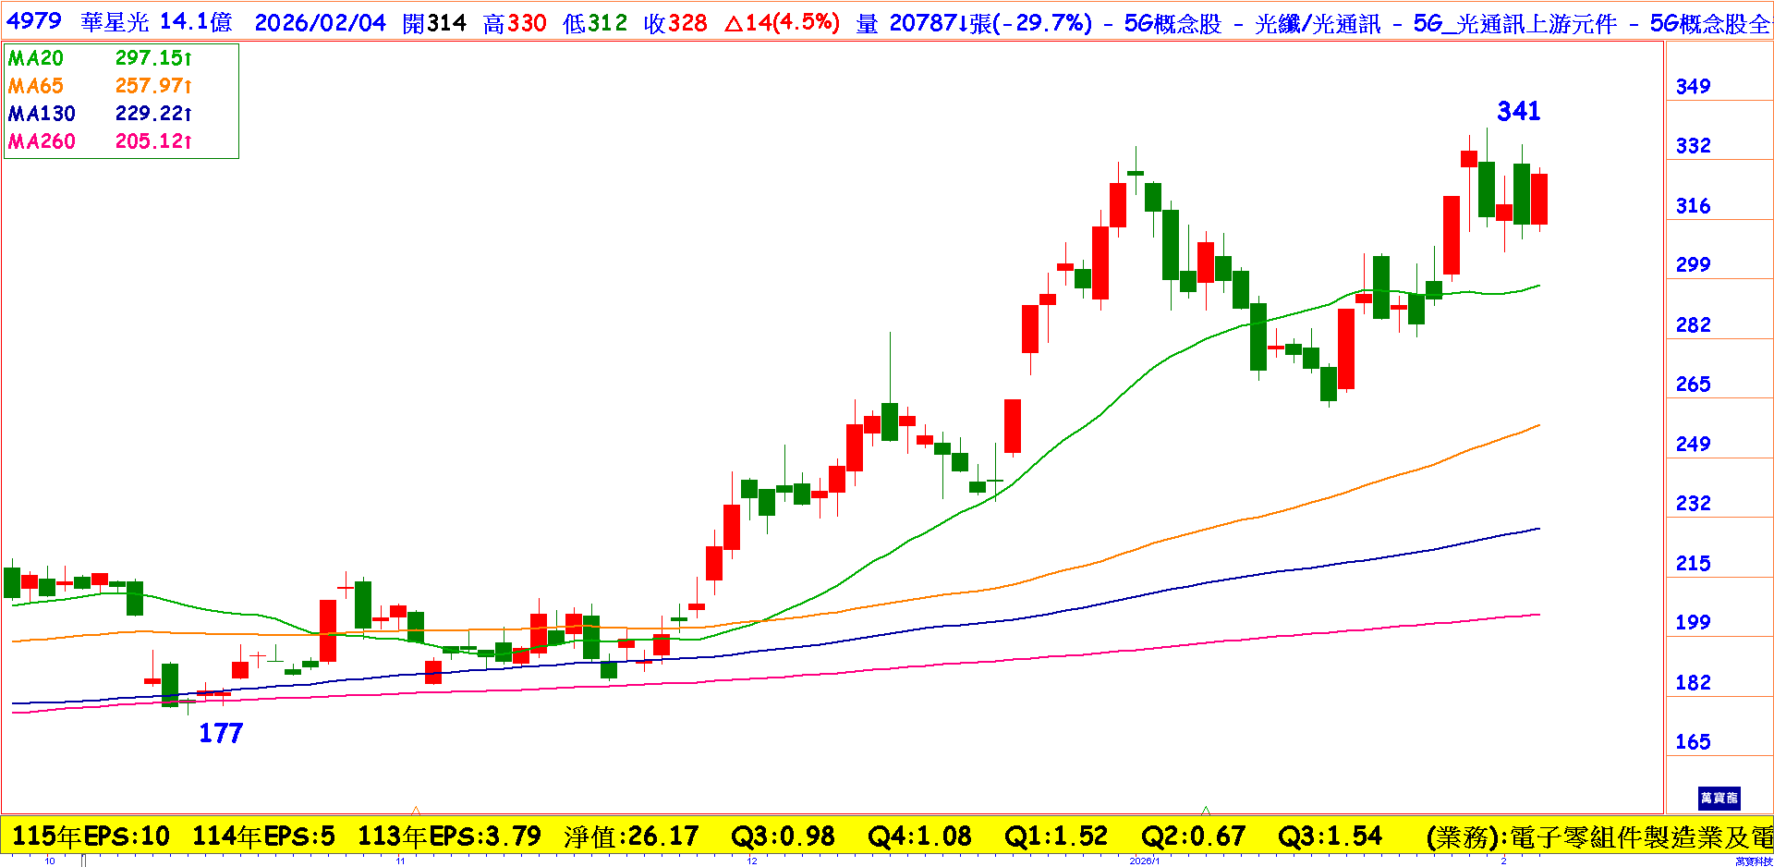Click the 299 price level on right axis
This screenshot has height=867, width=1774.
(1693, 265)
